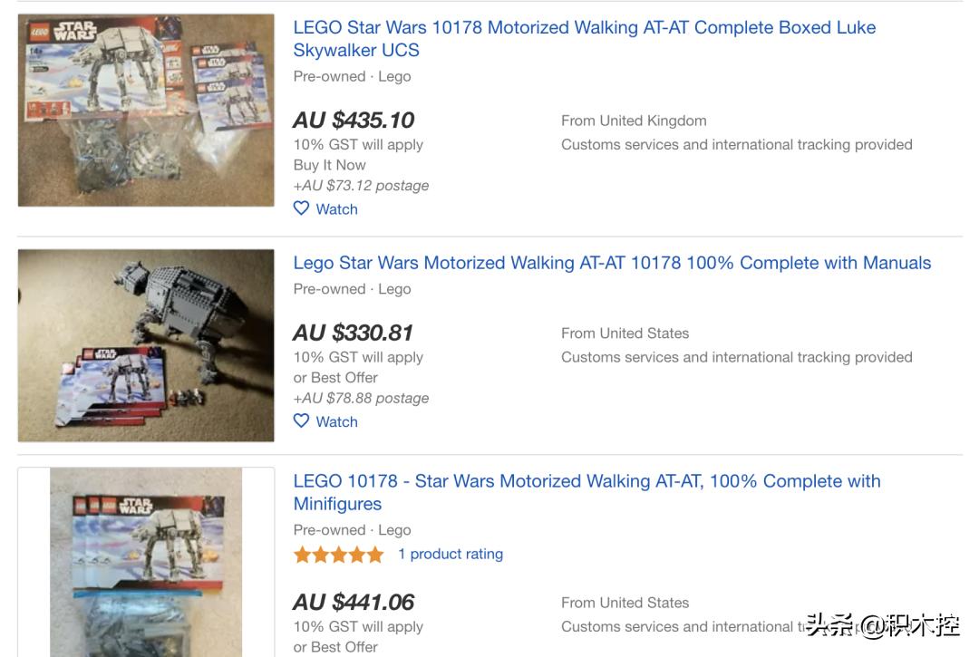Image resolution: width=979 pixels, height=657 pixels.
Task: Open the "1 product rating" link
Action: pos(451,554)
